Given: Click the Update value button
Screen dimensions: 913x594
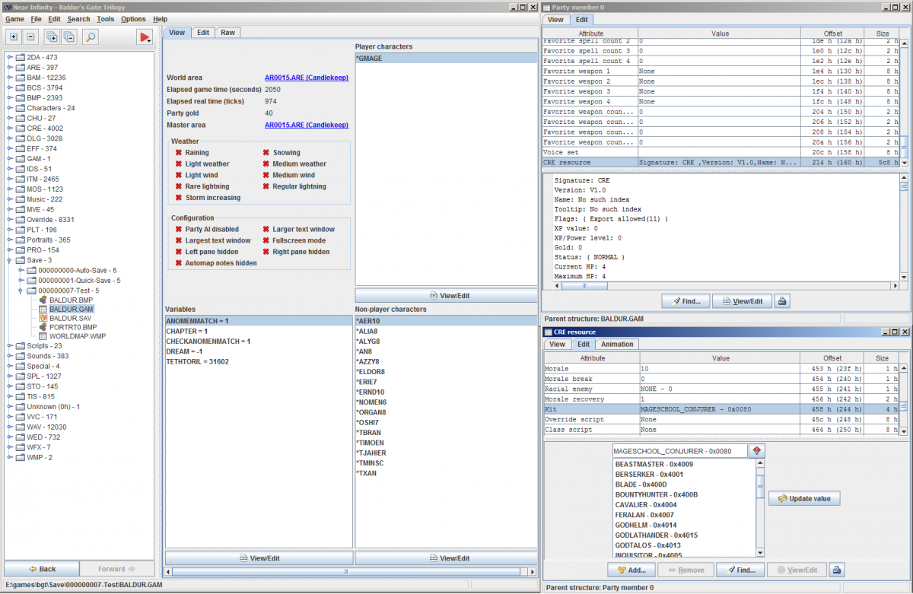Looking at the screenshot, I should (804, 498).
